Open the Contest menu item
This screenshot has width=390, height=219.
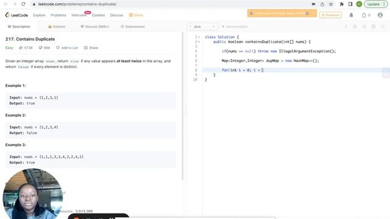tap(98, 15)
